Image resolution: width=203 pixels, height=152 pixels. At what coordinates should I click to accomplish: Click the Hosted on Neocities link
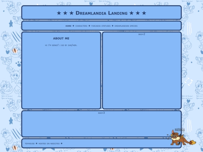click(49, 144)
